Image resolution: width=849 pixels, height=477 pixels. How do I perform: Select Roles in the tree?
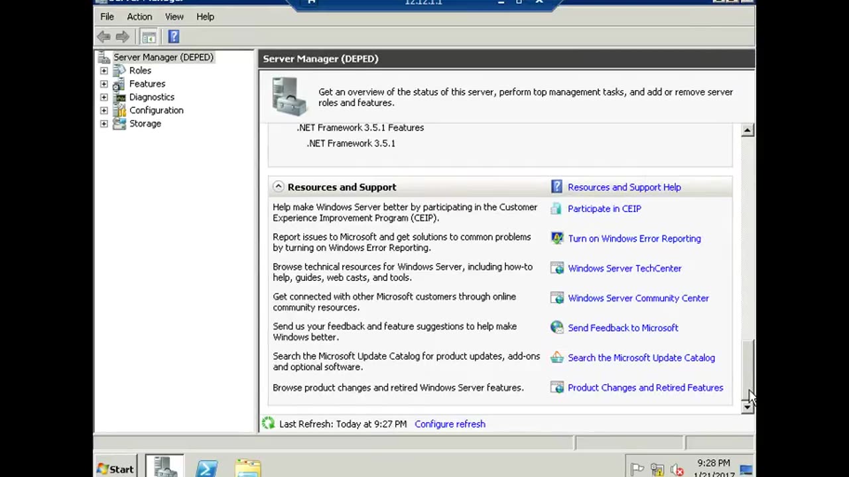(140, 70)
